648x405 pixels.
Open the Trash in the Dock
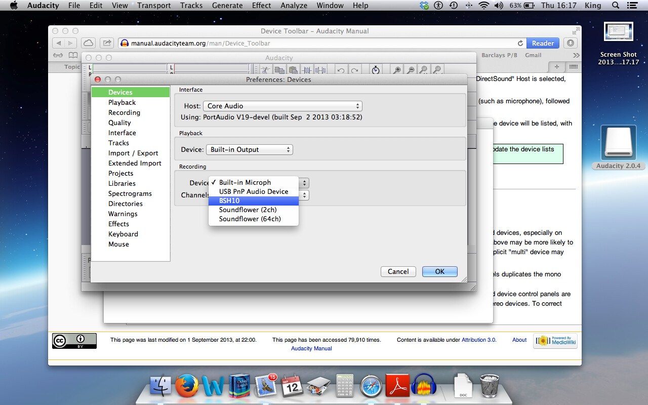pos(489,387)
